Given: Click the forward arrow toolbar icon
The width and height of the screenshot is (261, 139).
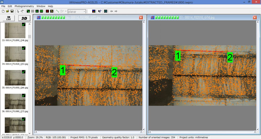Looking at the screenshot, I should (x=116, y=11).
